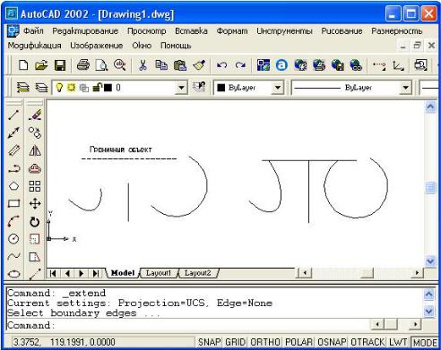Click the Print icon
The height and width of the screenshot is (350, 441).
(83, 65)
